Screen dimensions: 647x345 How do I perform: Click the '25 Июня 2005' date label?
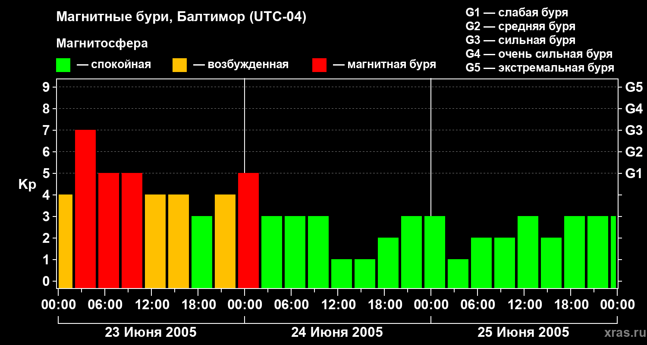(524, 332)
